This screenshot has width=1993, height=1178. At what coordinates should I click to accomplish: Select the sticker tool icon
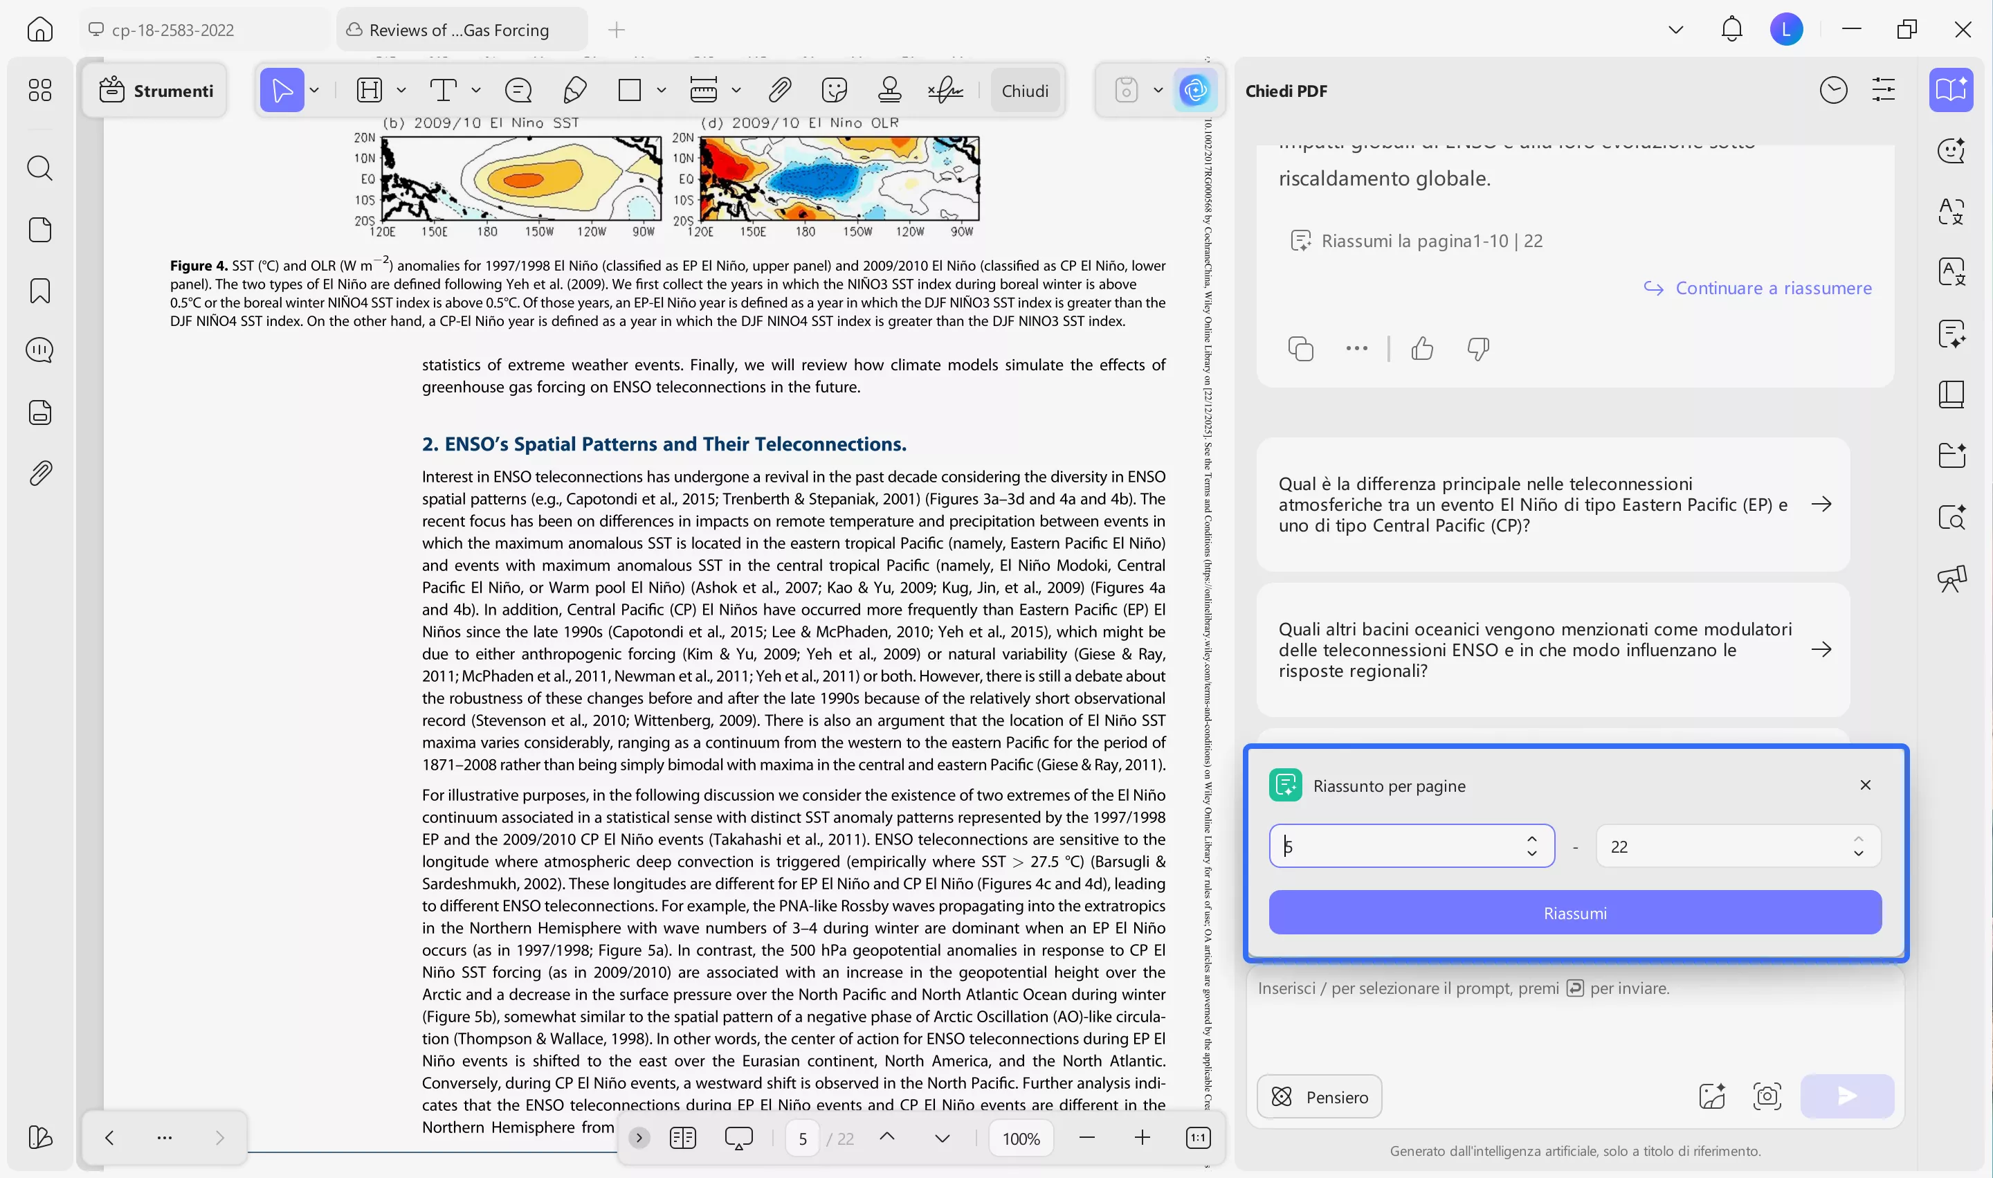pyautogui.click(x=834, y=91)
